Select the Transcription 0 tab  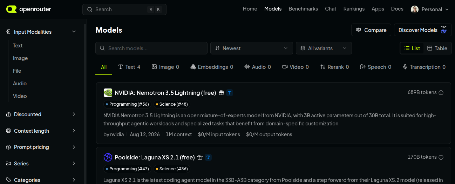coord(424,67)
